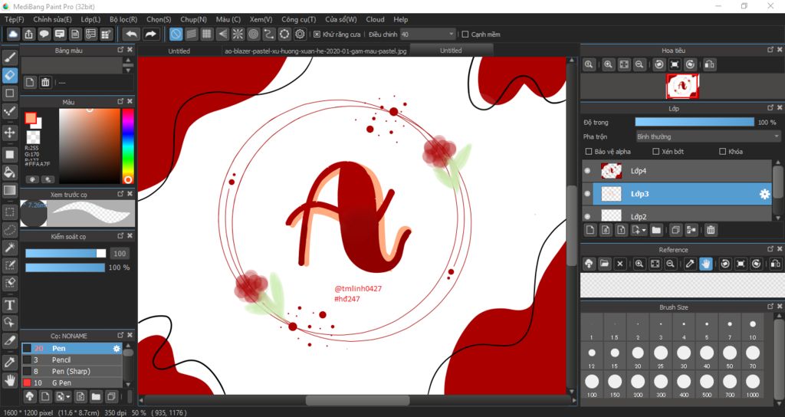The image size is (785, 417).
Task: Enable the Bảo vệ alpha checkbox
Action: pyautogui.click(x=589, y=152)
